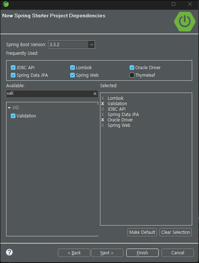The height and width of the screenshot is (263, 199).
Task: Uncheck the Spring Data JPA checkbox
Action: point(13,75)
